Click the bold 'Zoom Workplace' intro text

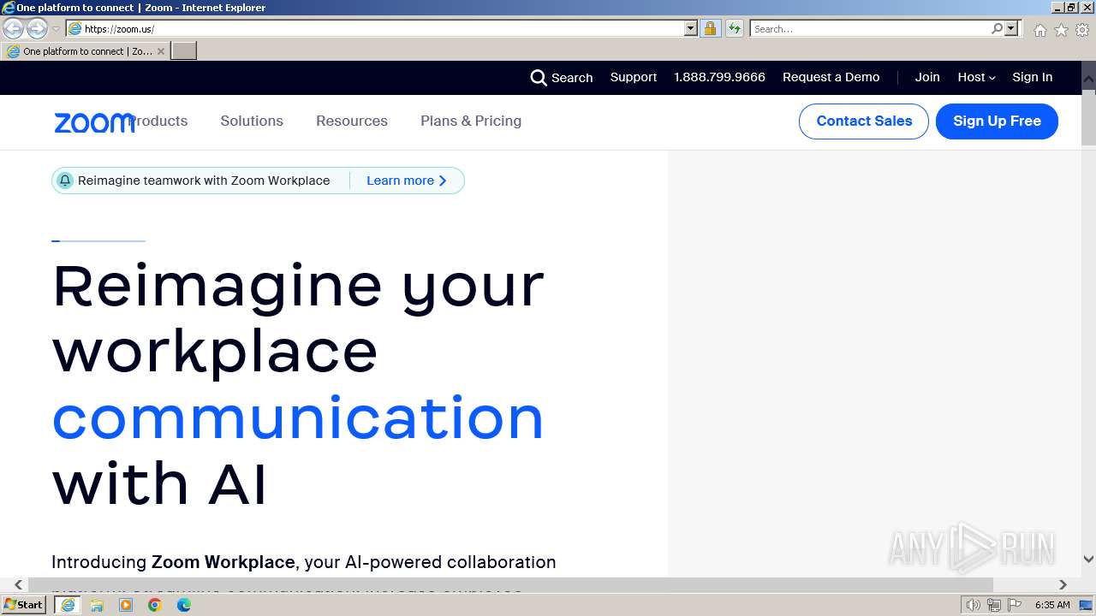click(223, 562)
